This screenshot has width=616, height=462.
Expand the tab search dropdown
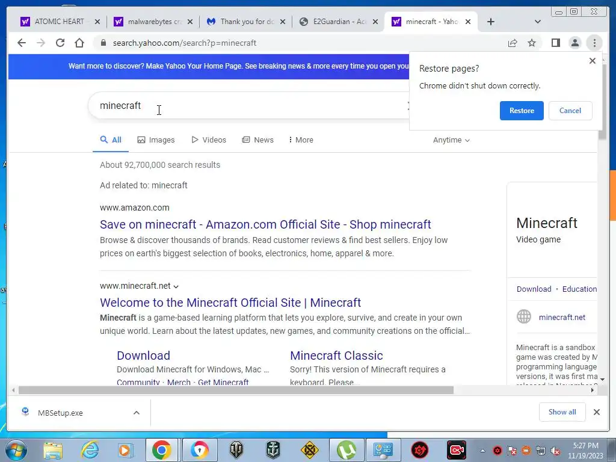click(x=538, y=22)
